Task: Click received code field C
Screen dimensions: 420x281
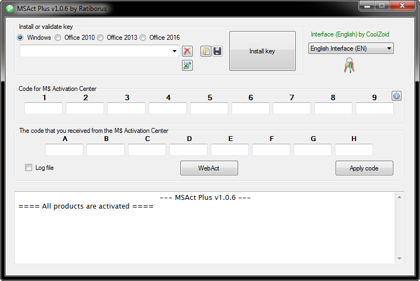Action: pyautogui.click(x=147, y=149)
